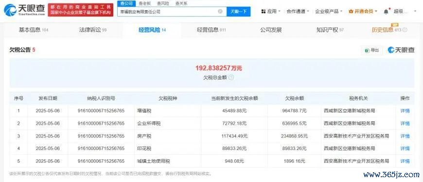The width and height of the screenshot is (423, 182).
Task: Select the 查关系 search tab
Action: coord(181,3)
